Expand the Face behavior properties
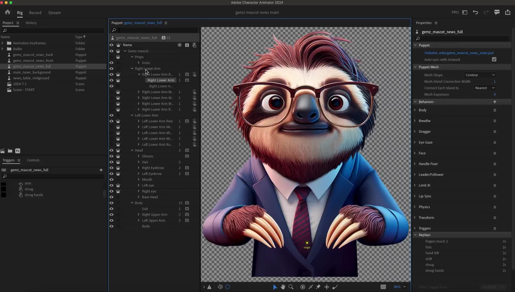515x292 pixels. [415, 153]
